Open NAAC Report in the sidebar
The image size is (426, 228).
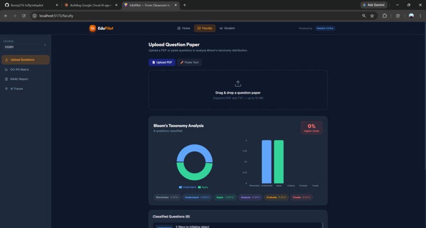pos(25,79)
